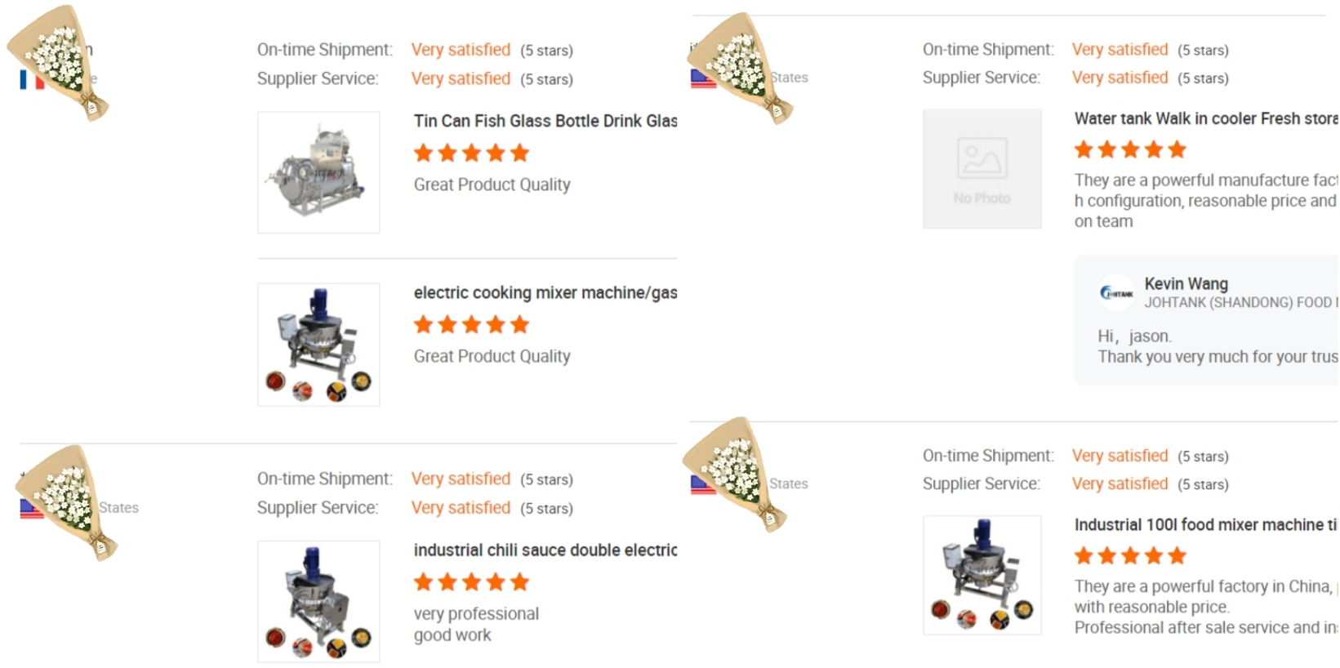This screenshot has width=1340, height=668.
Task: Click the bouquet beside the Water tank review
Action: 741,68
